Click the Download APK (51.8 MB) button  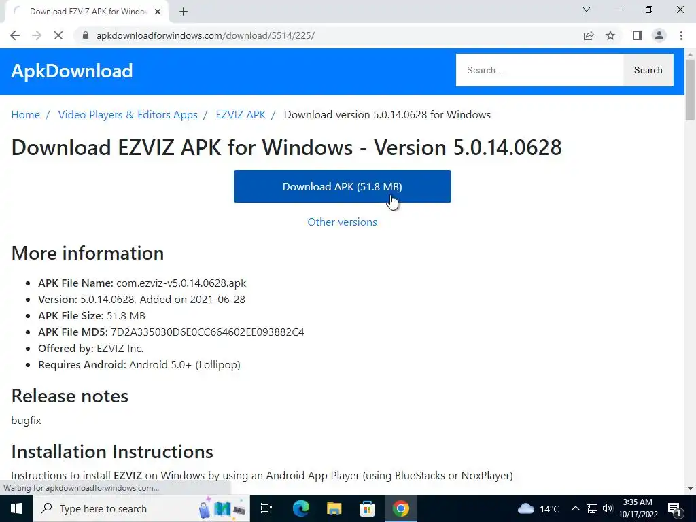(343, 186)
